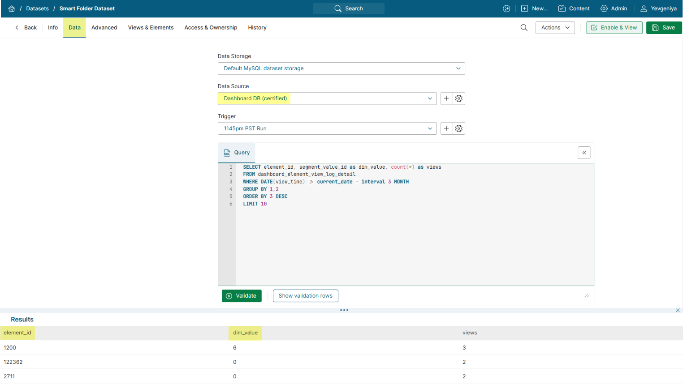
Task: Open the Views & Elements tab
Action: [151, 28]
